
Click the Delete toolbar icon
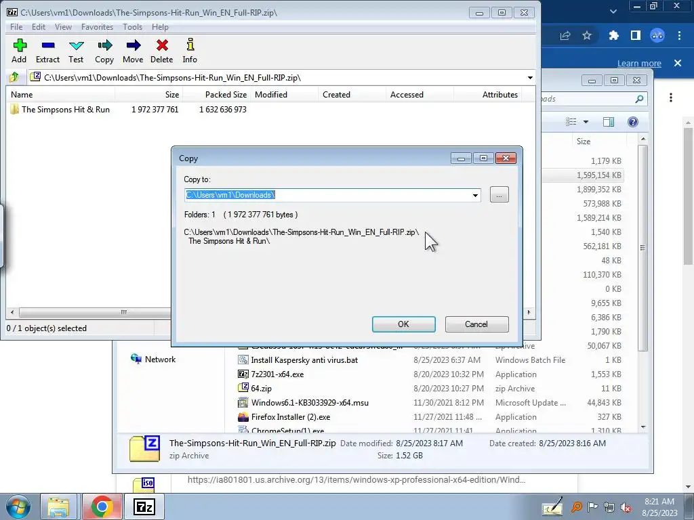pos(162,45)
